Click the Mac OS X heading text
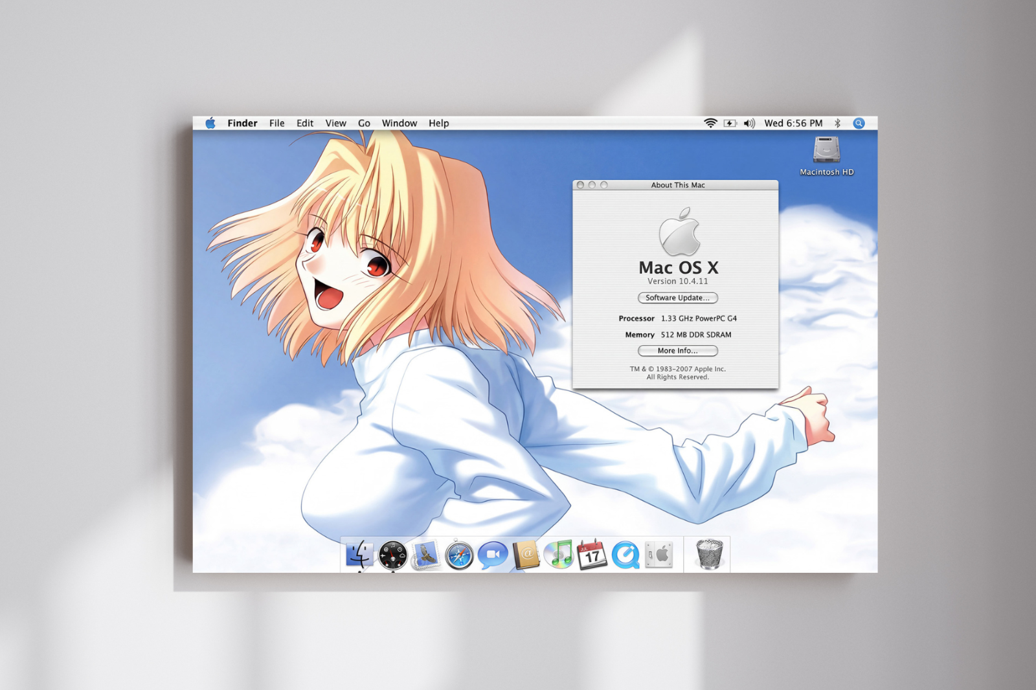 pyautogui.click(x=679, y=267)
